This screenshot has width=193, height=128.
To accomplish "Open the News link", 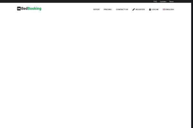I will (171, 2).
